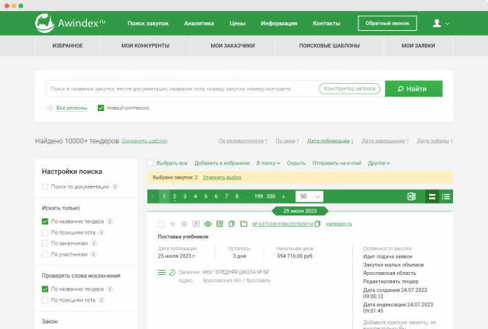488x329 pixels.
Task: Tick Выбрать все checkbox
Action: 150,163
